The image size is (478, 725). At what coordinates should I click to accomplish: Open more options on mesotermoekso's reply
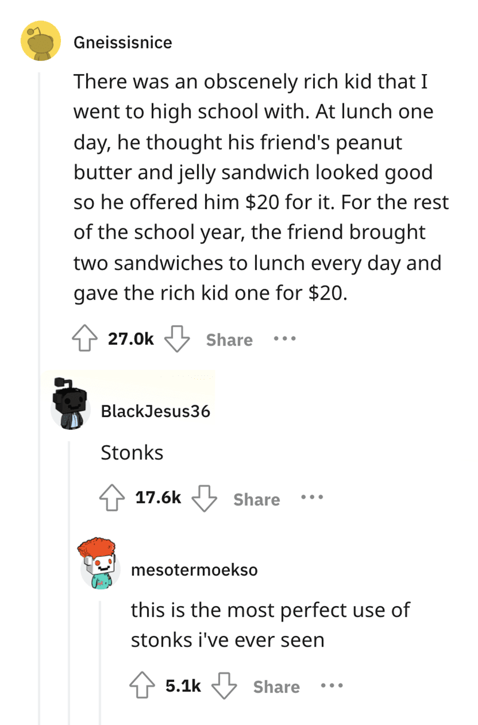332,686
